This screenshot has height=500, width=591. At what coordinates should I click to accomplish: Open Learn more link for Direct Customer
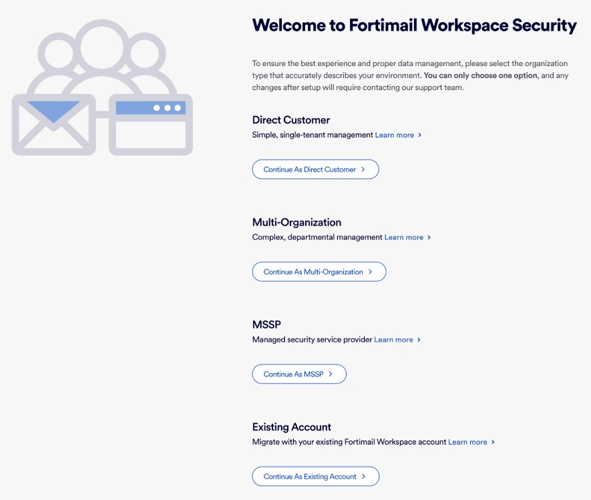click(394, 135)
